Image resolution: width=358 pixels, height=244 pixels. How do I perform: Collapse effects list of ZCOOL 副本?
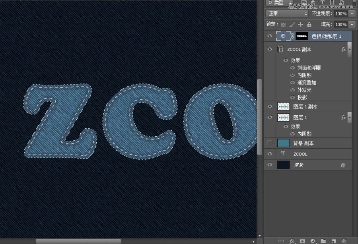click(349, 49)
